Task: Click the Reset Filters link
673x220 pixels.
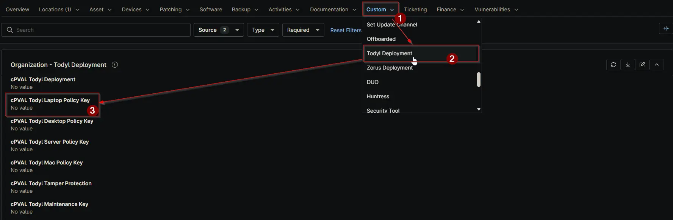Action: (x=346, y=30)
